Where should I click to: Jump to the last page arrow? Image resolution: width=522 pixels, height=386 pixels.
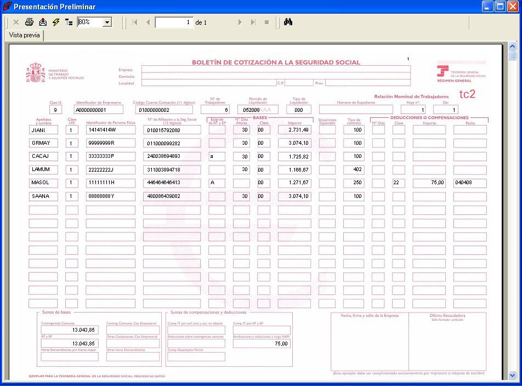click(253, 22)
